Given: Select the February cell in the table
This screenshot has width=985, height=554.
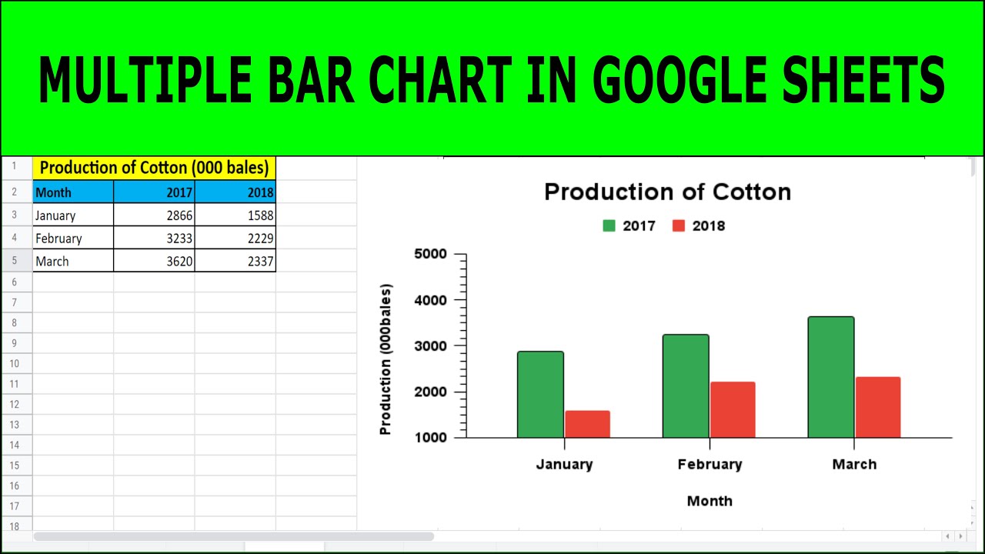Looking at the screenshot, I should click(x=73, y=239).
